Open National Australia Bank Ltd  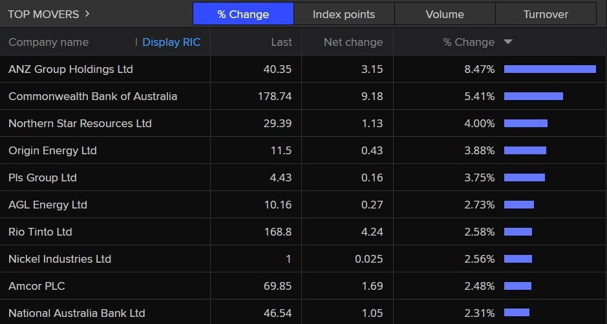pyautogui.click(x=76, y=313)
